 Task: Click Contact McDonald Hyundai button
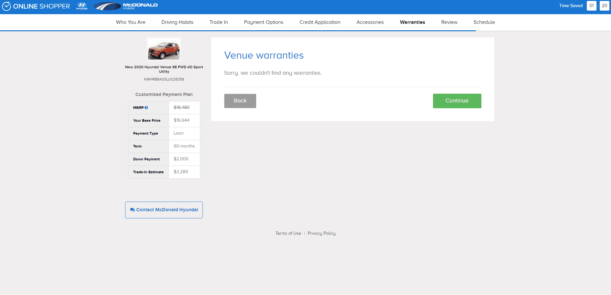click(x=164, y=210)
